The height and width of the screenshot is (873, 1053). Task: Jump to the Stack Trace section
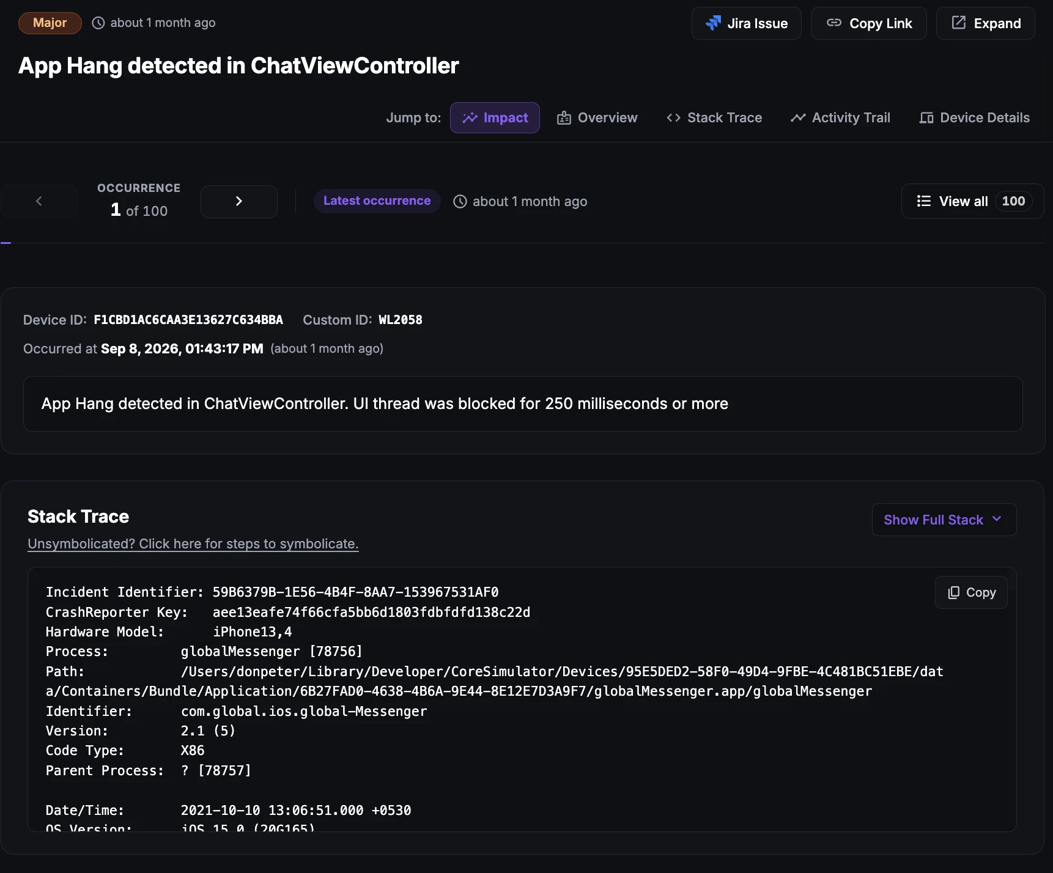[x=714, y=117]
